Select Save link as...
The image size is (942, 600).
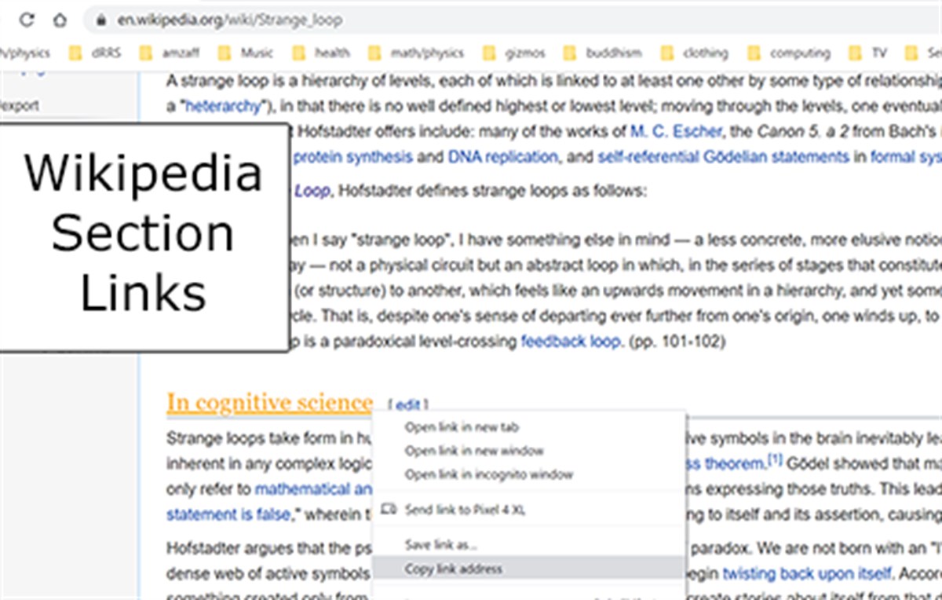(440, 544)
